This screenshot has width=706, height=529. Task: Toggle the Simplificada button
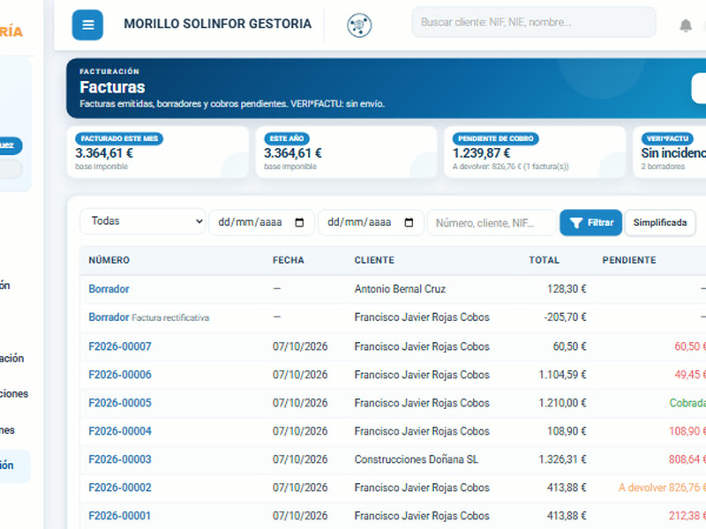pyautogui.click(x=659, y=223)
